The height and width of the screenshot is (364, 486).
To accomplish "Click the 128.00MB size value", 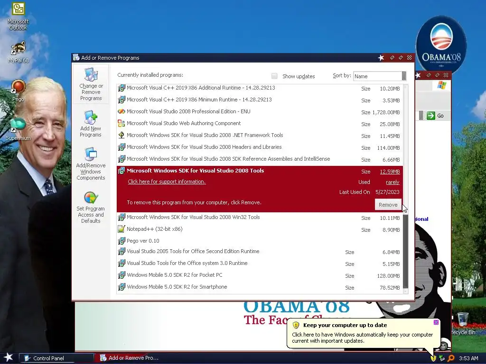I will [x=388, y=276].
